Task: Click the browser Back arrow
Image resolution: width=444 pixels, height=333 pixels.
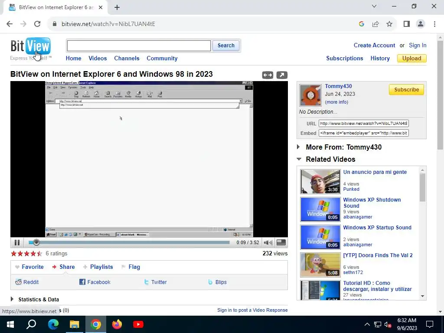Action: pos(10,24)
